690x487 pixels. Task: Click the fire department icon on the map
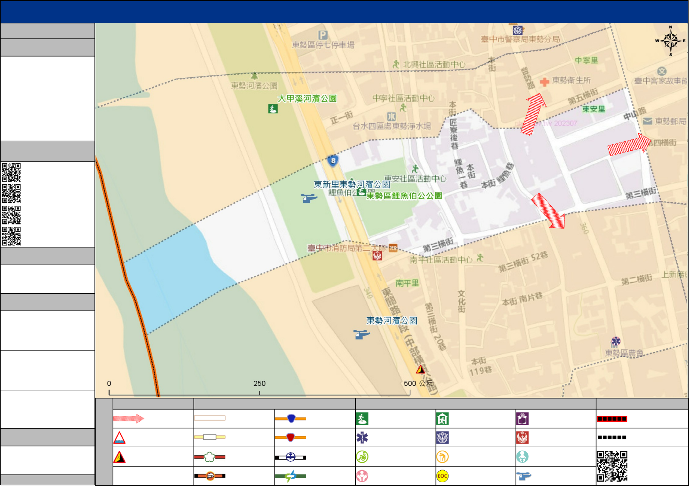pos(378,256)
